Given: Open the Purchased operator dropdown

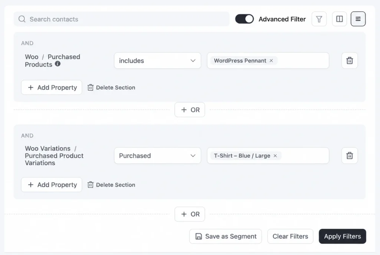Looking at the screenshot, I should (x=157, y=156).
